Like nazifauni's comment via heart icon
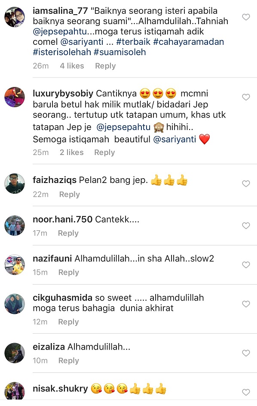Viewport: 257px width, 406px height. coord(246,265)
